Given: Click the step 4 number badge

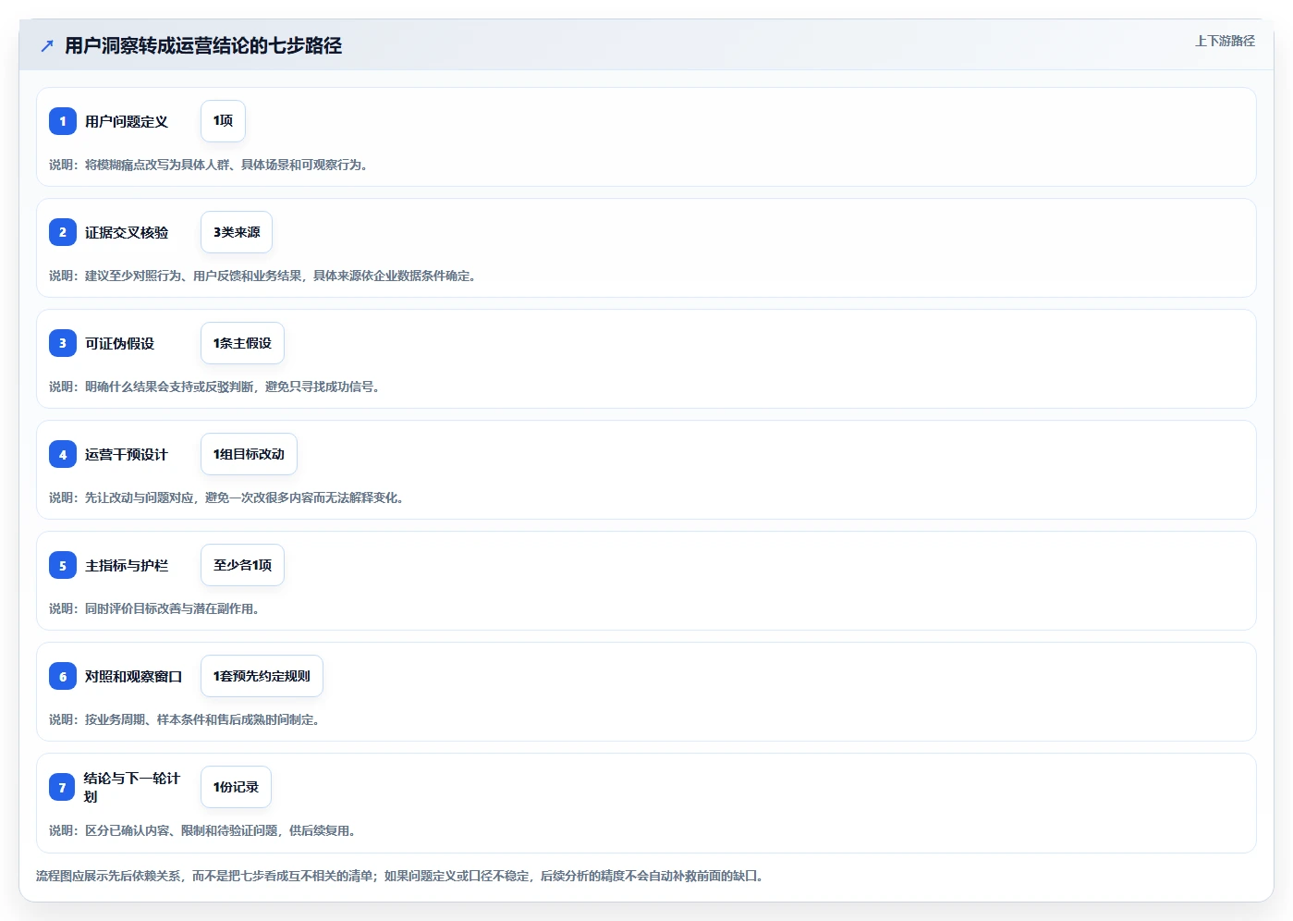Looking at the screenshot, I should point(63,454).
